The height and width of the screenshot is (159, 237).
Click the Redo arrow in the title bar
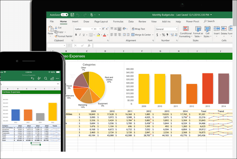[85, 15]
